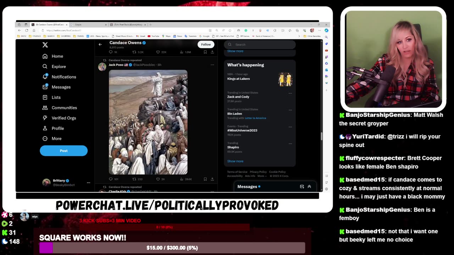Open a new browser tab
Screen dimensions: 454x255
[150, 25]
